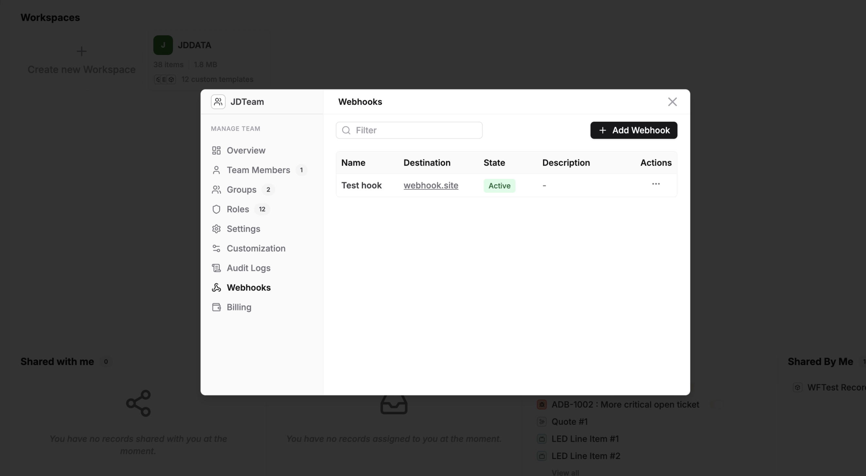Open the Settings gear in team panel
Image resolution: width=866 pixels, height=476 pixels.
(x=216, y=229)
